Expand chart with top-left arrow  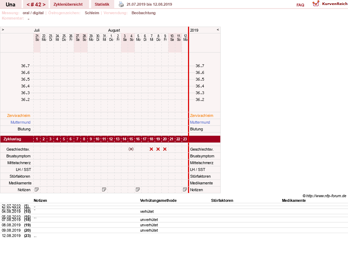coord(3,29)
